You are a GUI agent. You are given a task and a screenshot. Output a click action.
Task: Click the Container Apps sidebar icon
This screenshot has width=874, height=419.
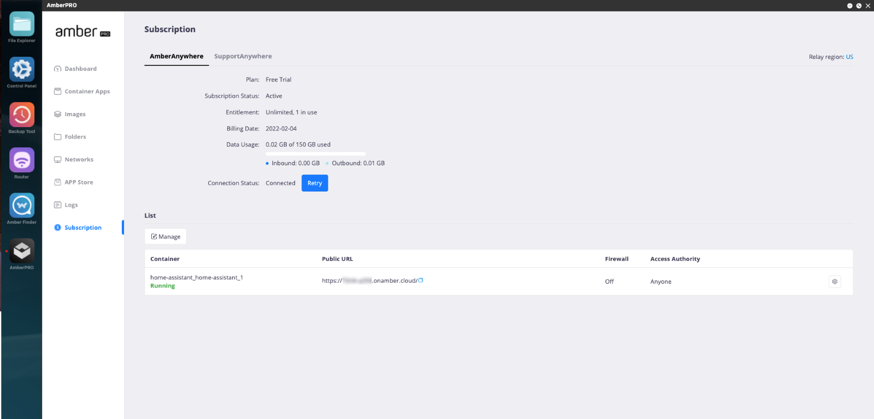pyautogui.click(x=57, y=92)
